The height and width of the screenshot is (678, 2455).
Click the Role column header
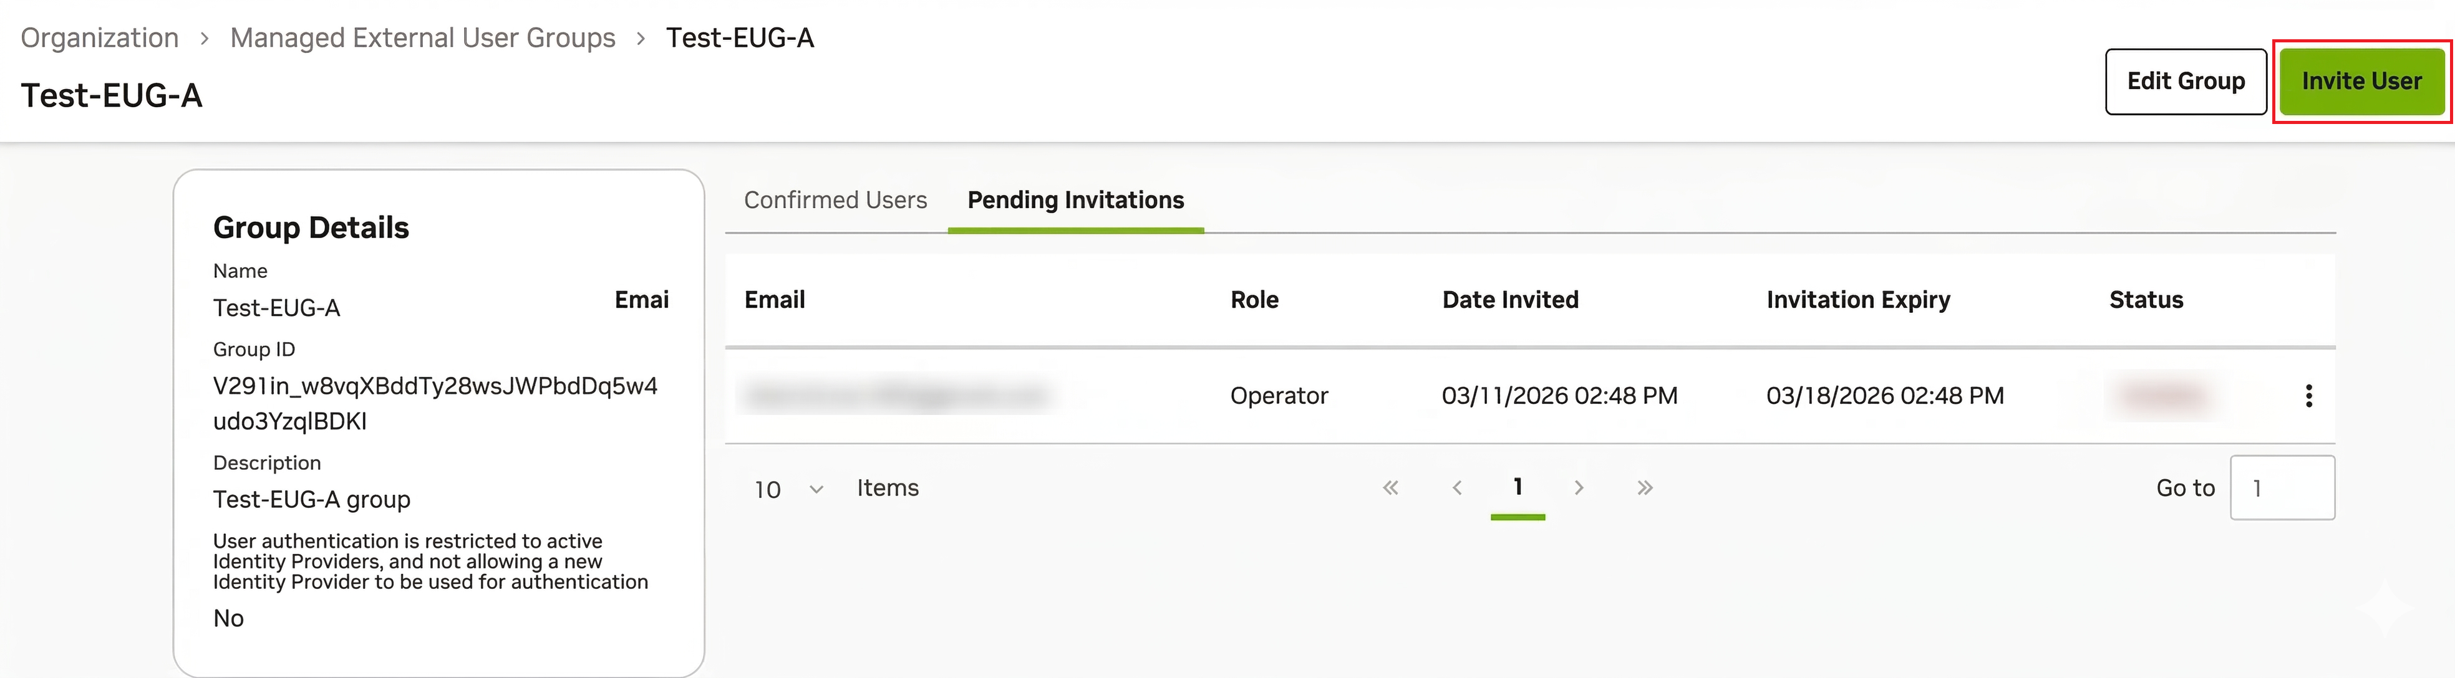click(1254, 299)
